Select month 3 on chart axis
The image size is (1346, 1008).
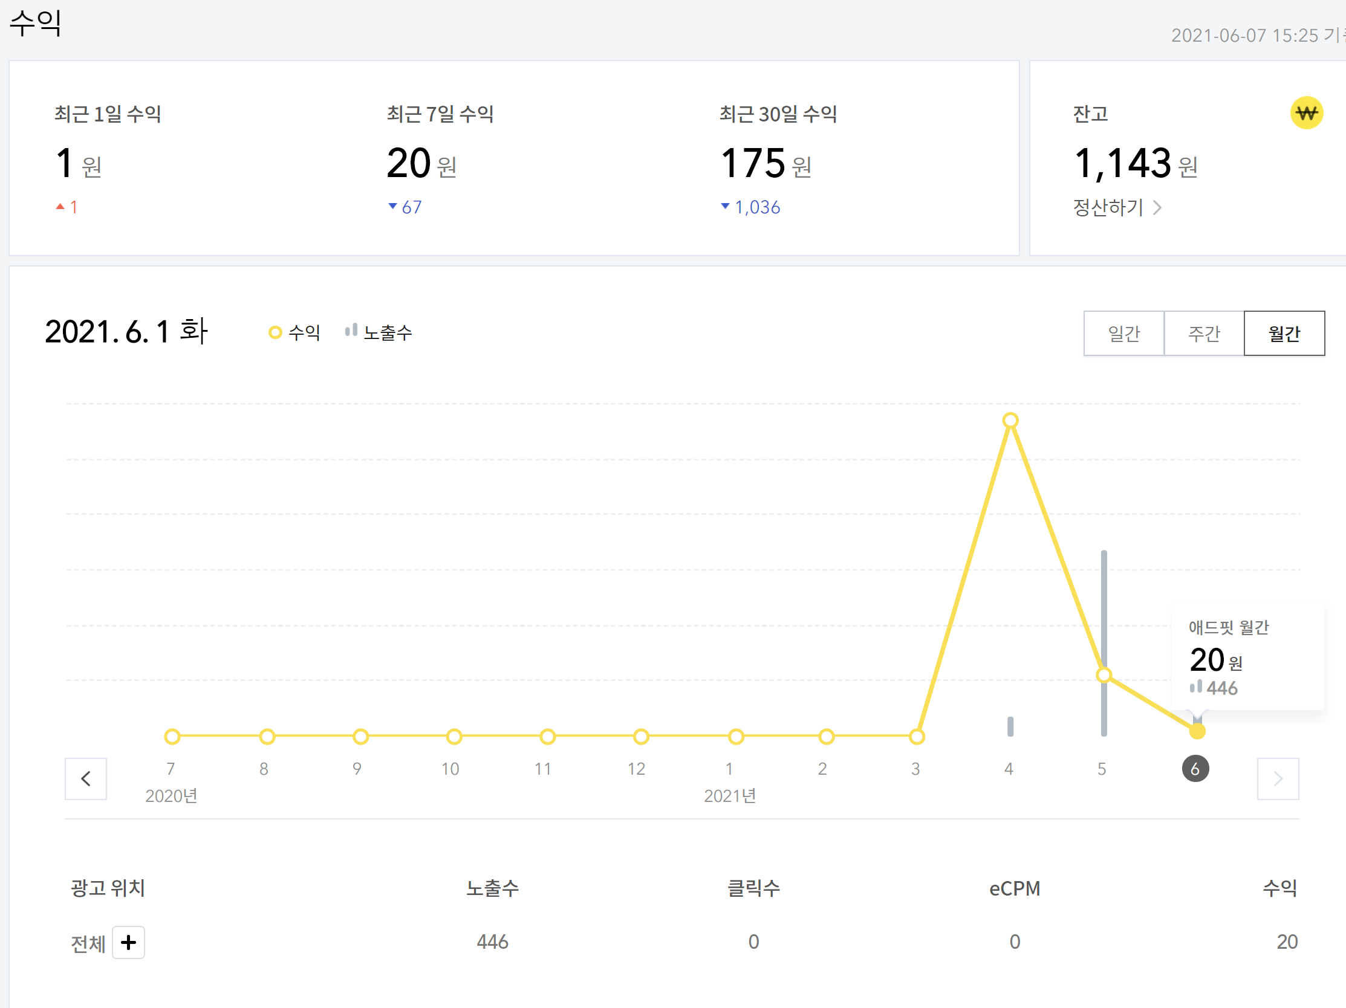(x=916, y=769)
